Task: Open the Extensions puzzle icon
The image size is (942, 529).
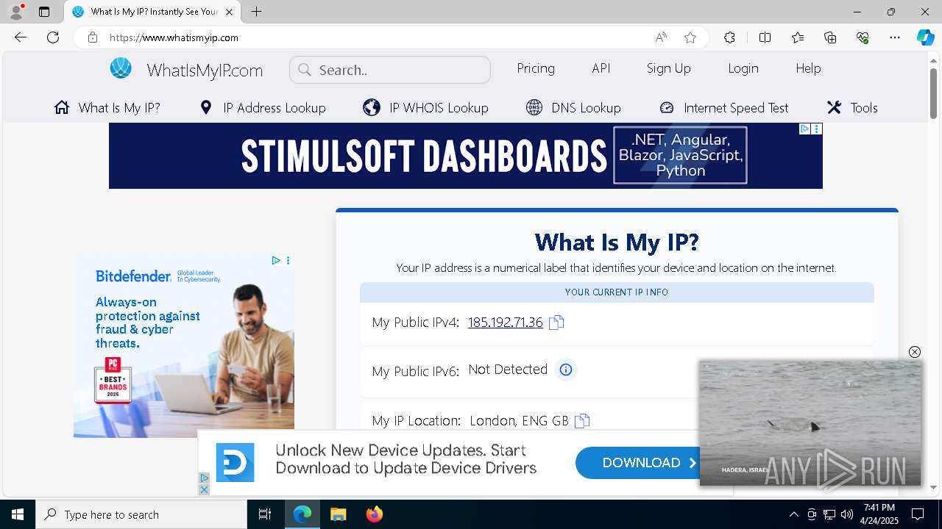Action: pos(729,37)
